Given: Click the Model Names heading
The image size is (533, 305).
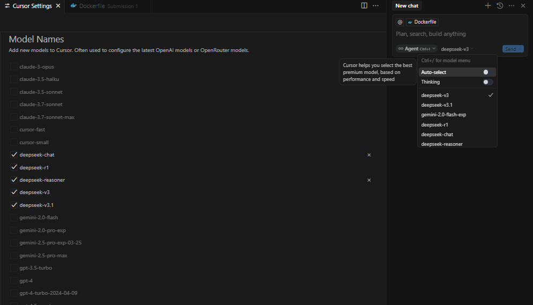Looking at the screenshot, I should tap(36, 40).
